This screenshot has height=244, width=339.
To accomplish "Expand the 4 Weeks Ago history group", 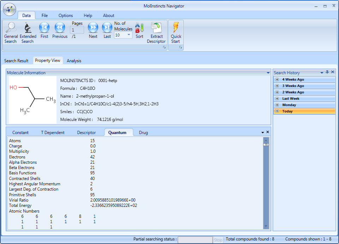I will point(277,80).
